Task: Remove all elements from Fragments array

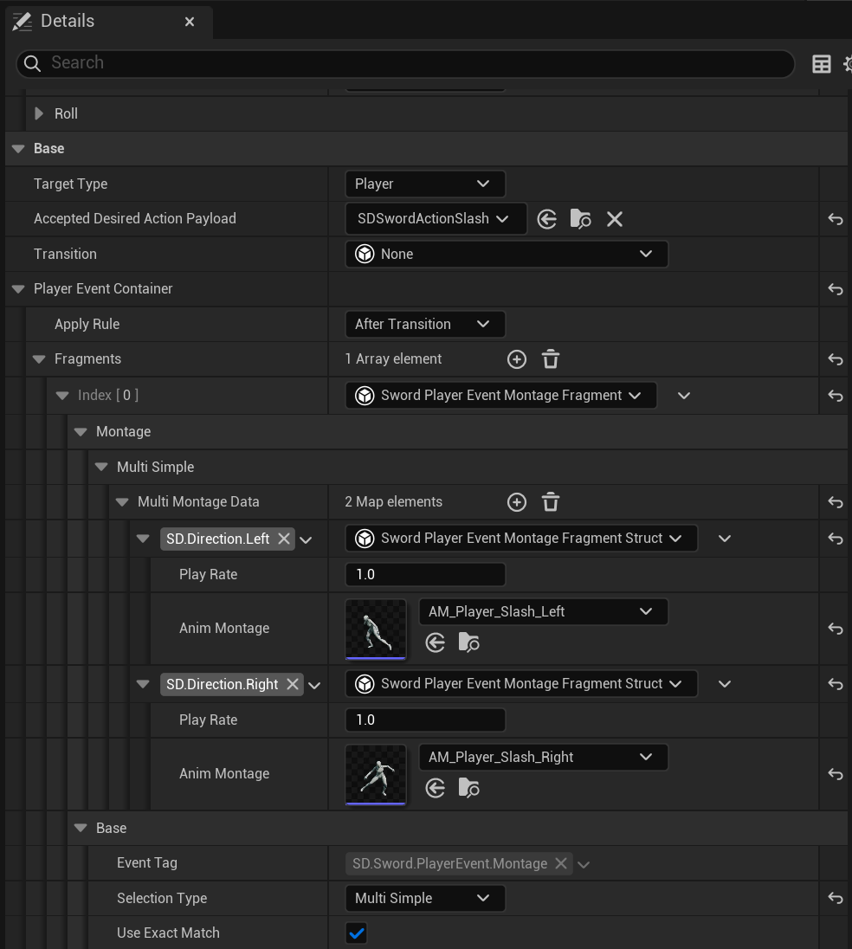Action: coord(551,359)
